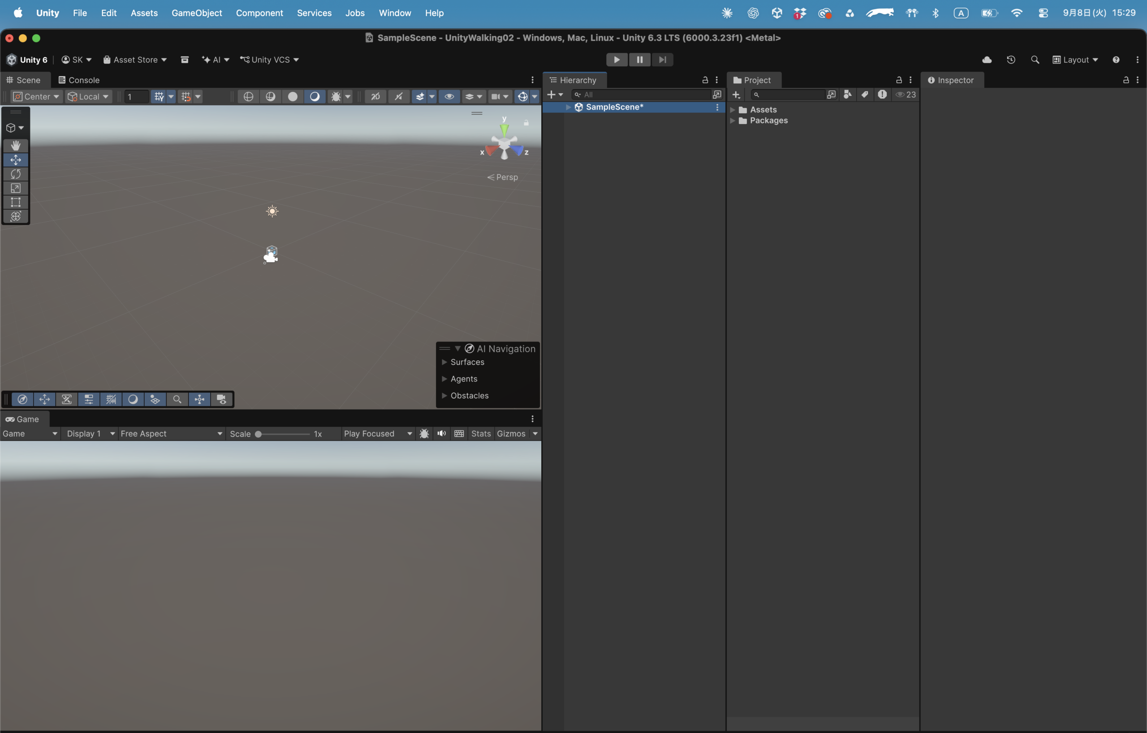Image resolution: width=1147 pixels, height=733 pixels.
Task: Toggle 2D view mode in Scene
Action: pos(375,97)
